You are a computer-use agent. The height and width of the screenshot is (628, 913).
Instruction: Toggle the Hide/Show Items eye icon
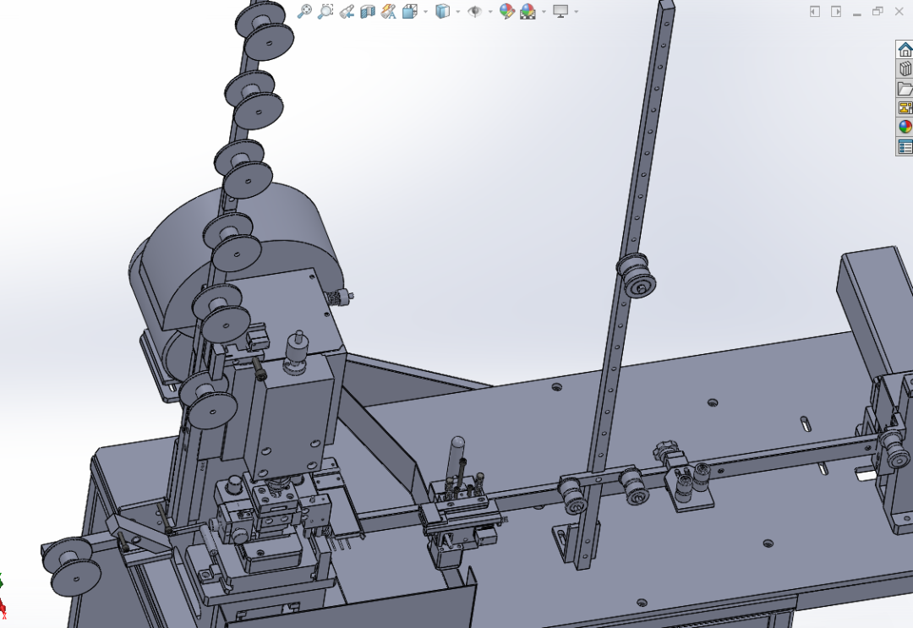point(474,11)
